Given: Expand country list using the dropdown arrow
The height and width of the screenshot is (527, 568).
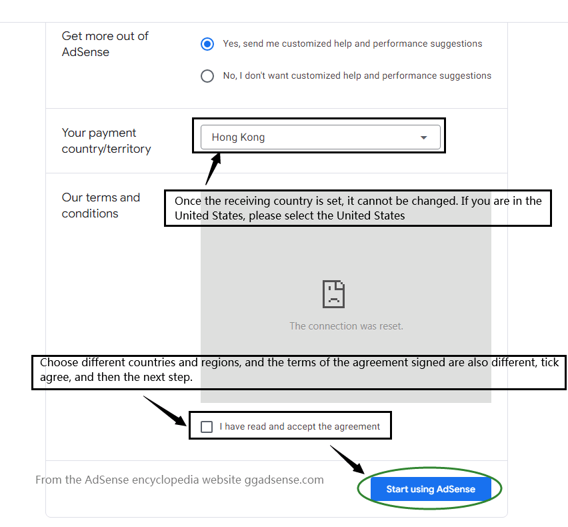Looking at the screenshot, I should [423, 137].
